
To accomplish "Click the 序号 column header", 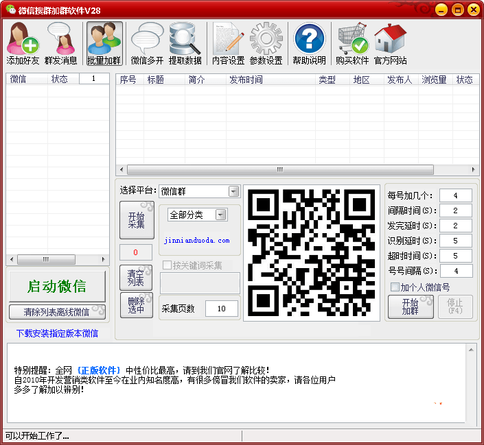I will click(x=130, y=80).
